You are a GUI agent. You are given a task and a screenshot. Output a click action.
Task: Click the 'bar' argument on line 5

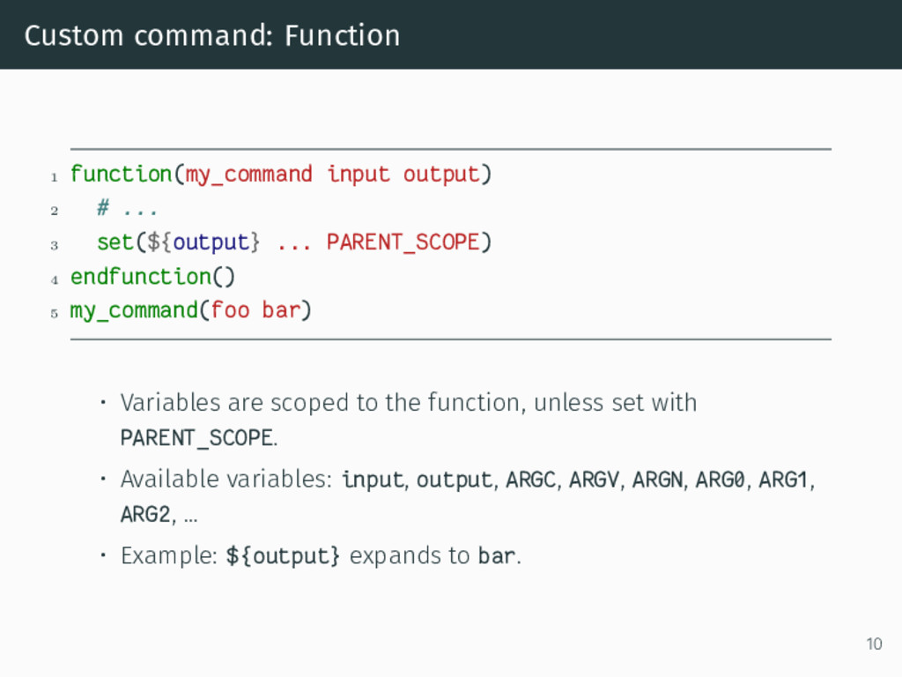click(x=281, y=311)
